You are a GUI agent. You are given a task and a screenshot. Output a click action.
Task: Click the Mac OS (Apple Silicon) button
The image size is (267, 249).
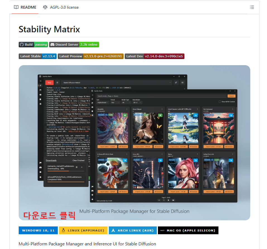click(188, 230)
